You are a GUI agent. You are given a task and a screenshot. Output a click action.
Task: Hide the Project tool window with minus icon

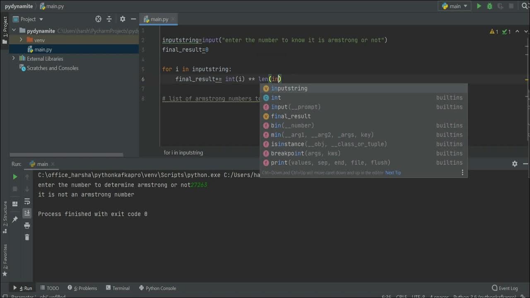[x=133, y=19]
